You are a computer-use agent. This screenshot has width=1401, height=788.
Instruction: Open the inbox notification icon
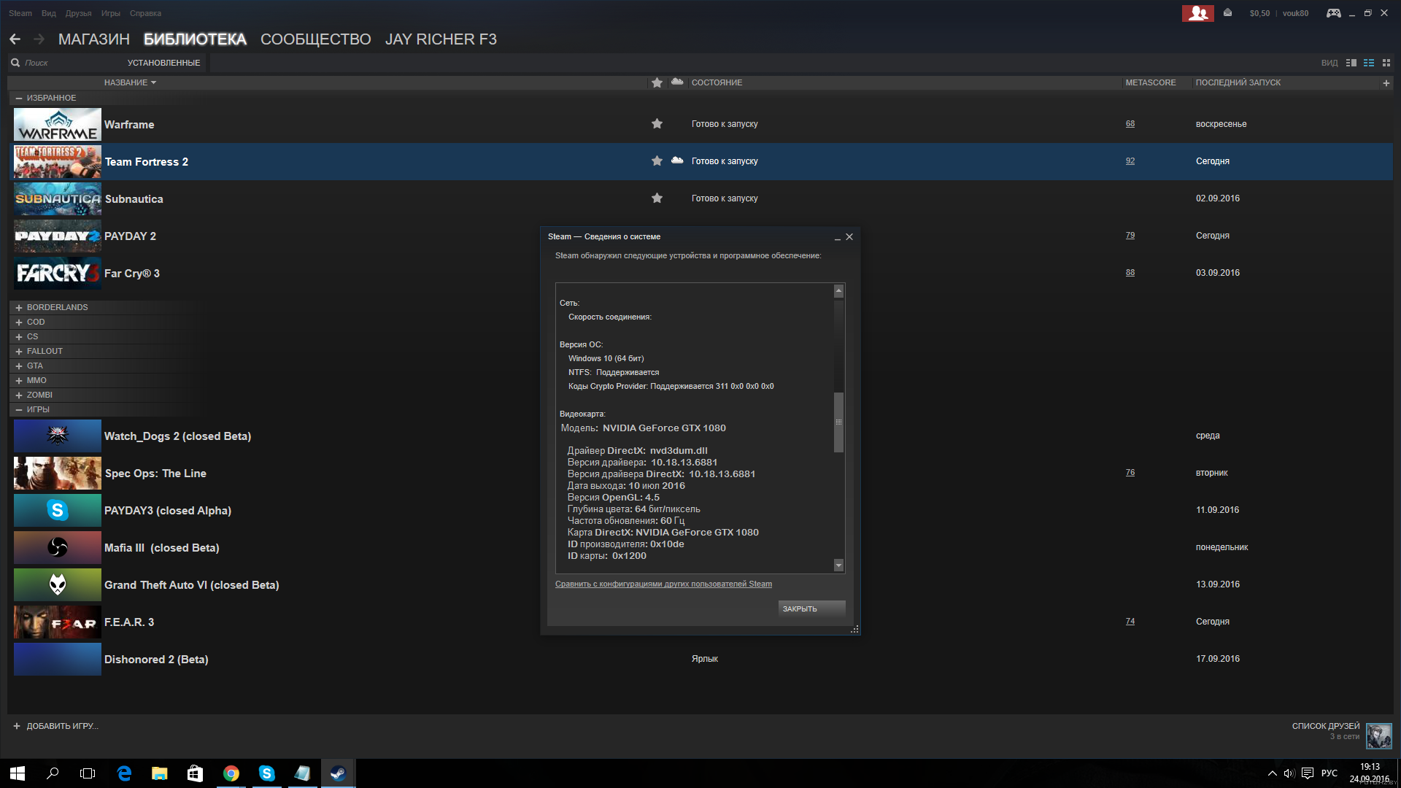click(x=1228, y=13)
